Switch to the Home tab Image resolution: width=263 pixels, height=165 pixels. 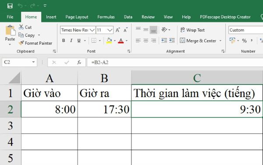point(31,17)
